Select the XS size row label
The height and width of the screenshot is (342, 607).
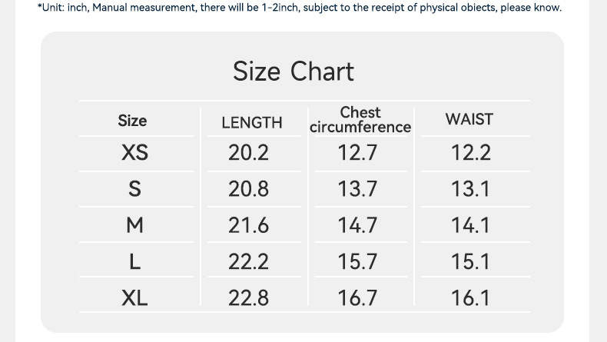pyautogui.click(x=134, y=153)
